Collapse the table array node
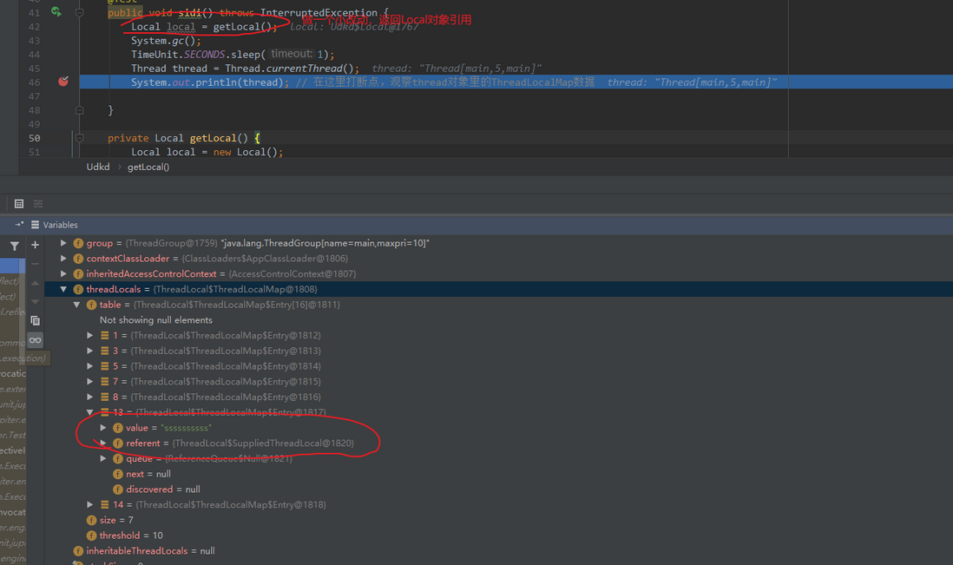This screenshot has height=565, width=953. [x=76, y=305]
